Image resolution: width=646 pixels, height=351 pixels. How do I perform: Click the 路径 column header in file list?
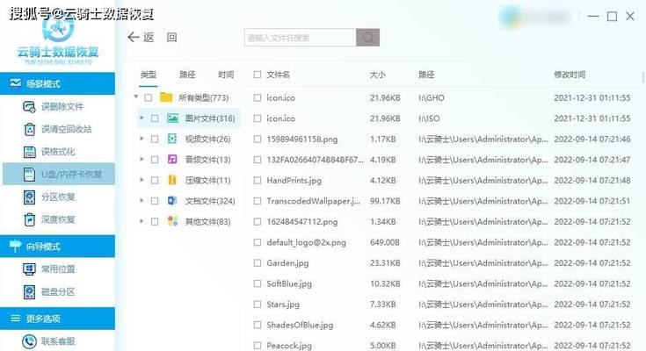click(426, 75)
